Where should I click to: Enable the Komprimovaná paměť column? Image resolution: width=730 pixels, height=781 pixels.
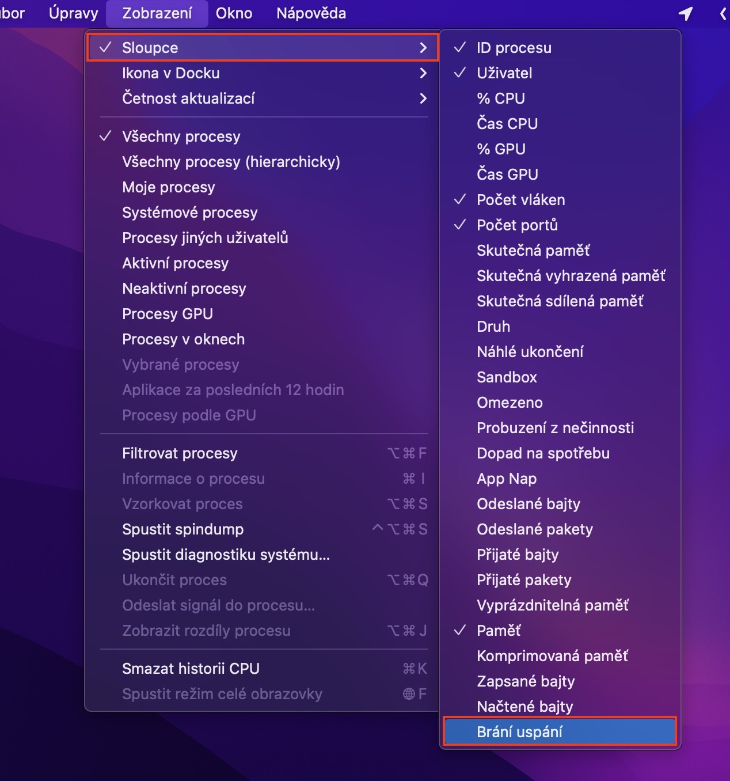(x=552, y=656)
